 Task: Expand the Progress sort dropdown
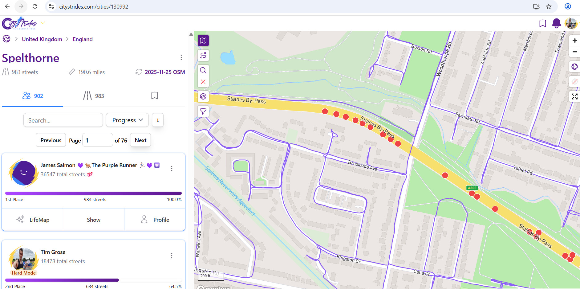tap(127, 120)
